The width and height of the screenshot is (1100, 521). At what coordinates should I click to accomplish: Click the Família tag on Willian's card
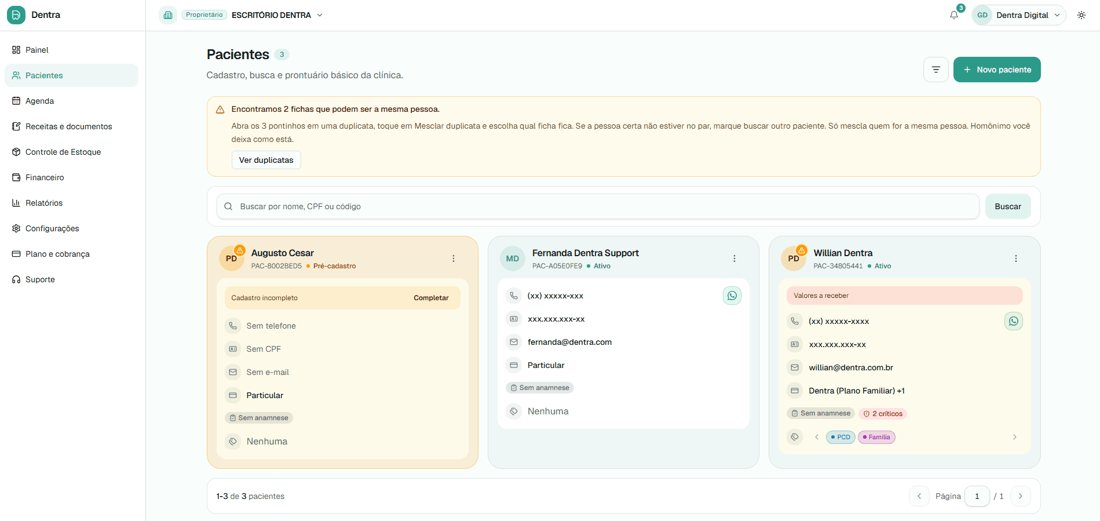pos(876,437)
